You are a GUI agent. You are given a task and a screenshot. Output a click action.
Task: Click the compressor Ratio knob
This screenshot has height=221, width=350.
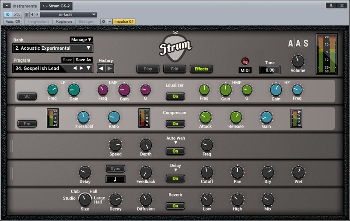pyautogui.click(x=114, y=117)
